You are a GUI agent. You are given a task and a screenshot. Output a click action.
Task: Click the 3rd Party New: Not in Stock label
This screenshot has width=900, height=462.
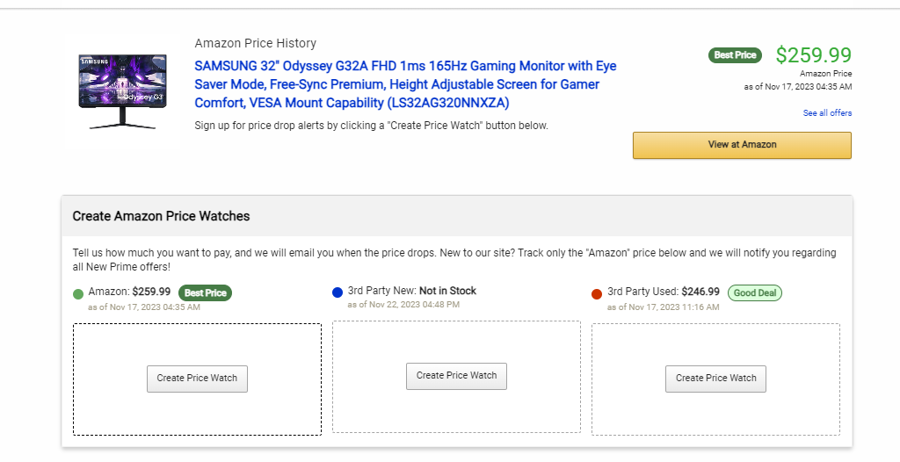pyautogui.click(x=412, y=291)
